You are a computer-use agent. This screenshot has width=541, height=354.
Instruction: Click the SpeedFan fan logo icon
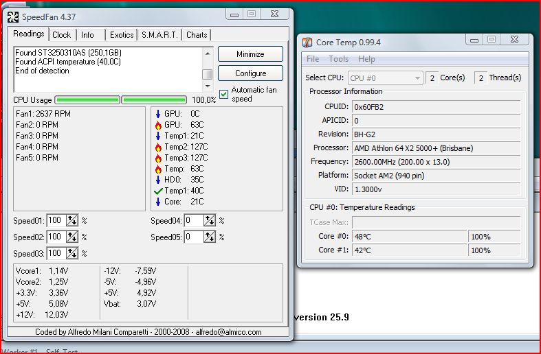coord(13,17)
